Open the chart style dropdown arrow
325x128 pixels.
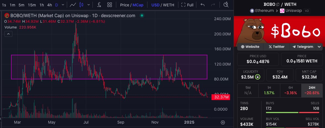(x=89, y=5)
